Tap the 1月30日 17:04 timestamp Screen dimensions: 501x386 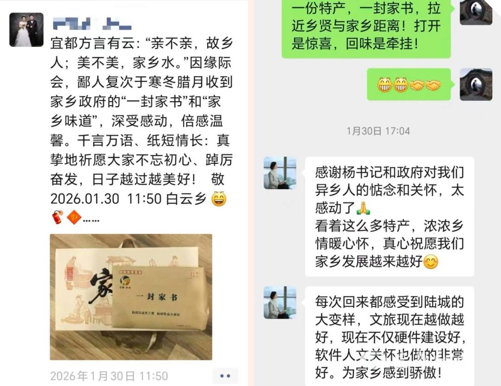(379, 131)
